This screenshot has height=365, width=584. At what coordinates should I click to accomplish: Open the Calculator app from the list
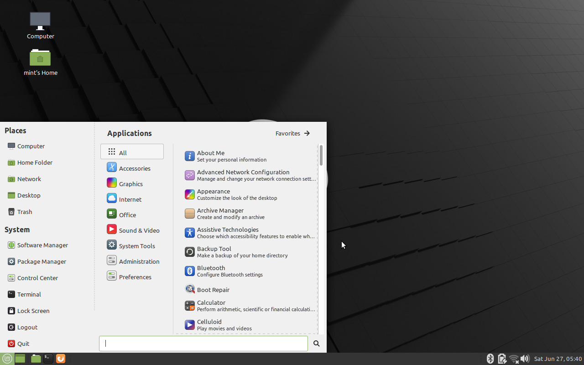[x=211, y=306]
